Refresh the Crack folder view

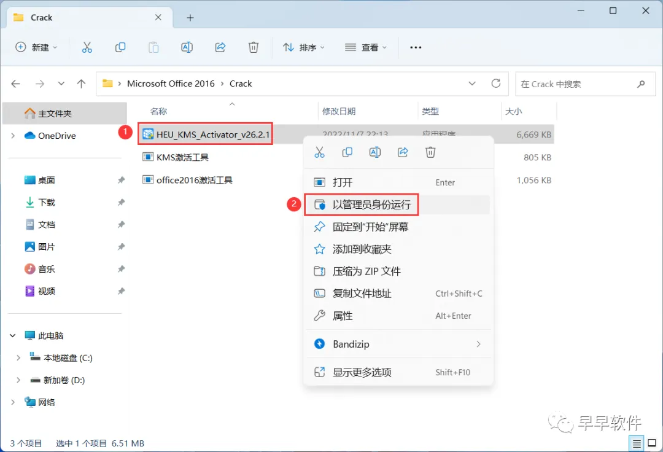click(496, 84)
